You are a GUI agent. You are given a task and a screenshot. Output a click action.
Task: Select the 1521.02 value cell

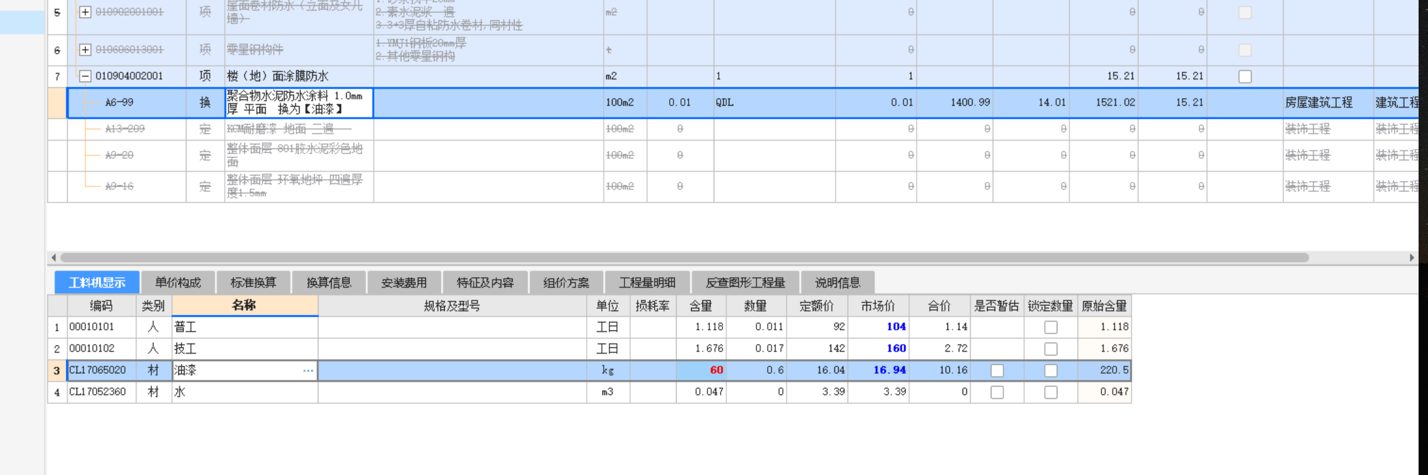pos(1104,102)
